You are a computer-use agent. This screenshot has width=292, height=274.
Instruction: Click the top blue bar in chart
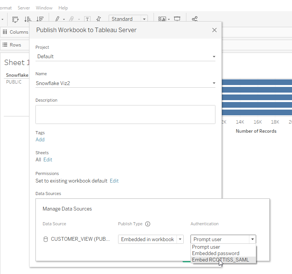pyautogui.click(x=257, y=82)
